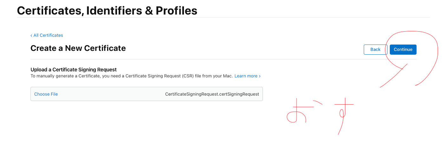The height and width of the screenshot is (145, 444).
Task: Click the red handwritten お character
Action: point(297,112)
